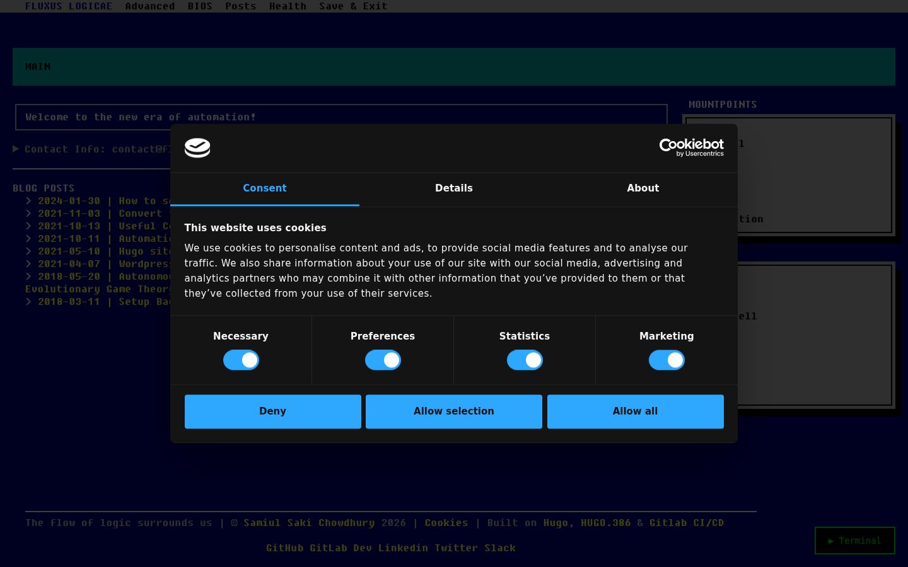Click the MAIN banner heading

click(x=38, y=67)
